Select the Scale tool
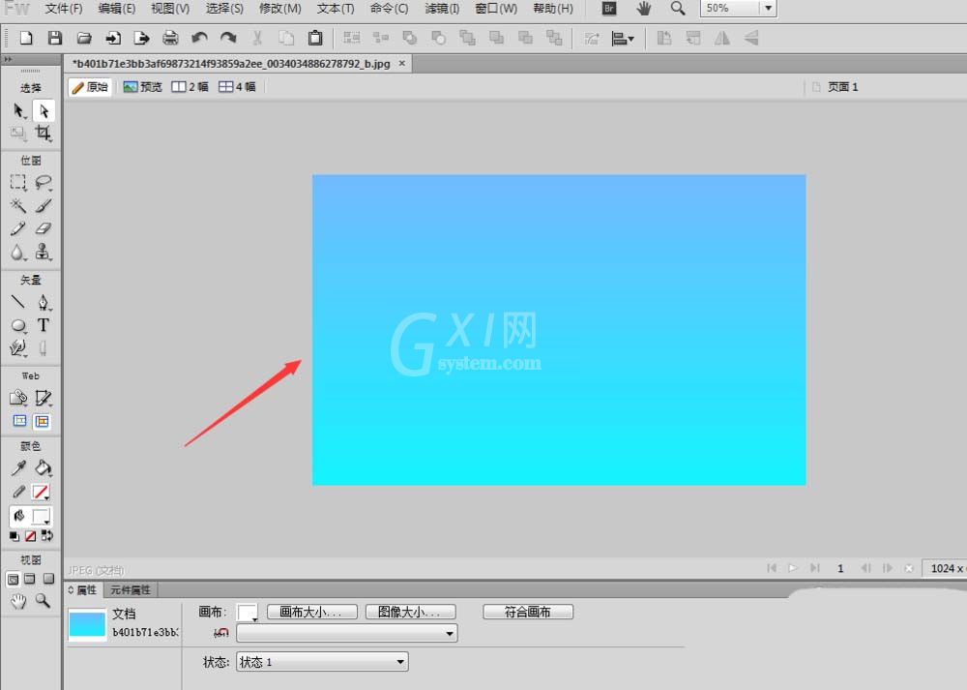The width and height of the screenshot is (967, 690). (18, 133)
